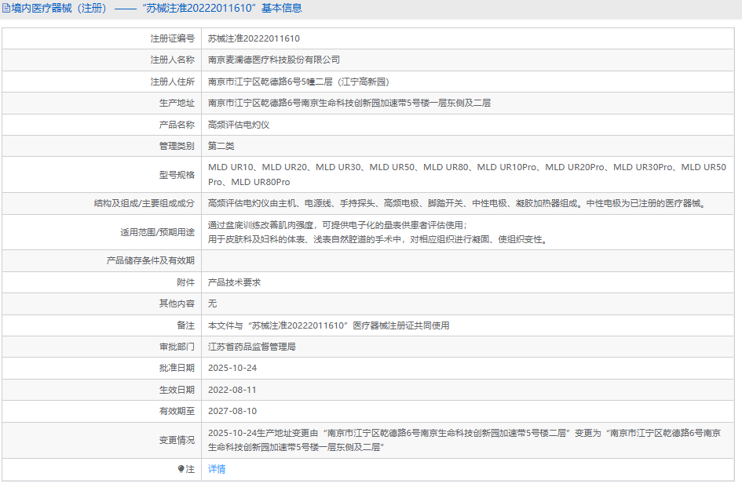
Task: Click the lightbulb icon next to 注
Action: click(x=181, y=469)
